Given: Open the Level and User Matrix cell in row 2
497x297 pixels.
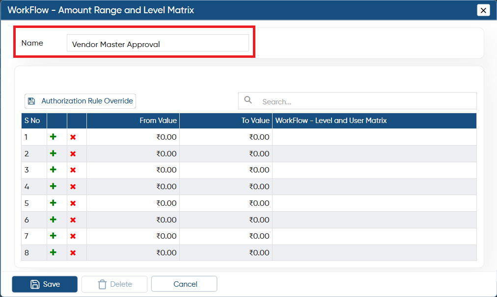Looking at the screenshot, I should pos(374,154).
